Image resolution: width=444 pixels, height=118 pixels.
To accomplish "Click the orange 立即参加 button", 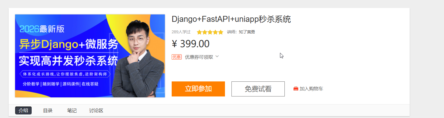I will (x=198, y=89).
